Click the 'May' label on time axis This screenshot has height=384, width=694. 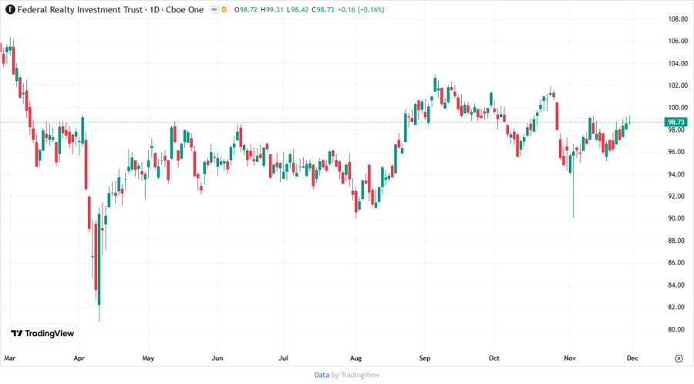coord(148,358)
